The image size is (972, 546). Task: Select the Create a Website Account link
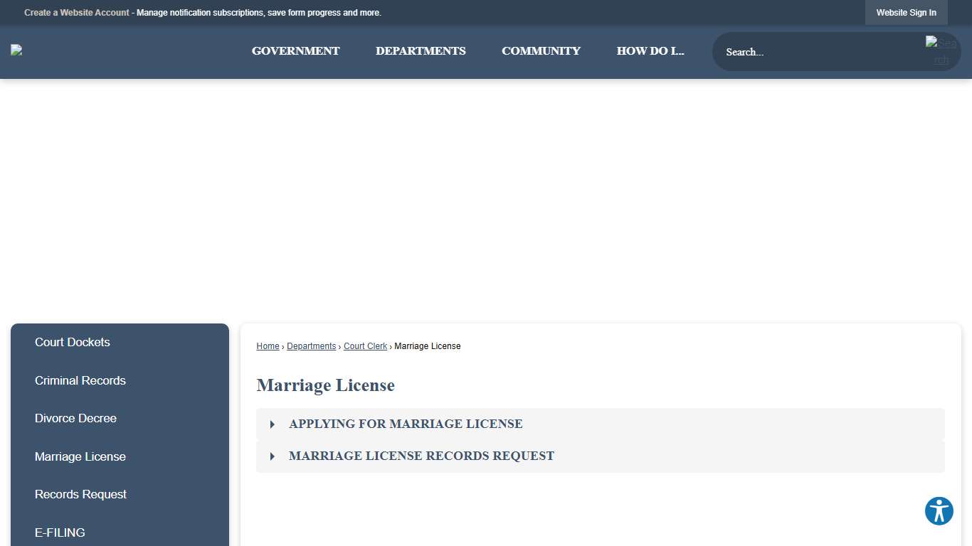(76, 12)
